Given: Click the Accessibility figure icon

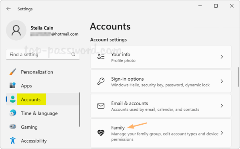Looking at the screenshot, I should tap(13, 140).
